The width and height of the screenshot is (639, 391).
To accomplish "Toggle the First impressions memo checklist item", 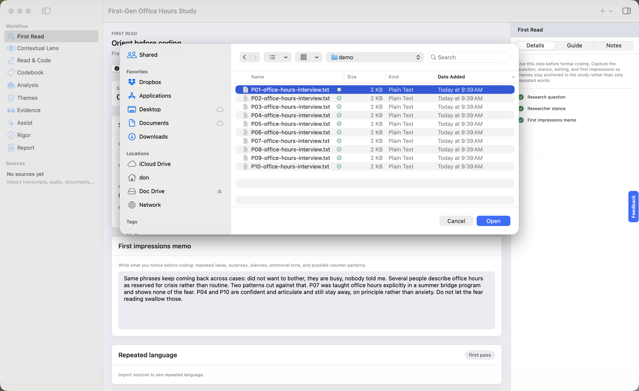I will coord(521,120).
